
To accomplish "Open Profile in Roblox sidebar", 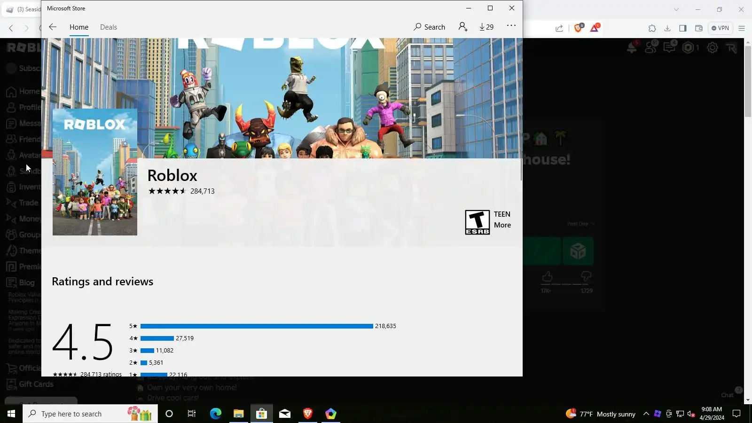I will pyautogui.click(x=23, y=108).
